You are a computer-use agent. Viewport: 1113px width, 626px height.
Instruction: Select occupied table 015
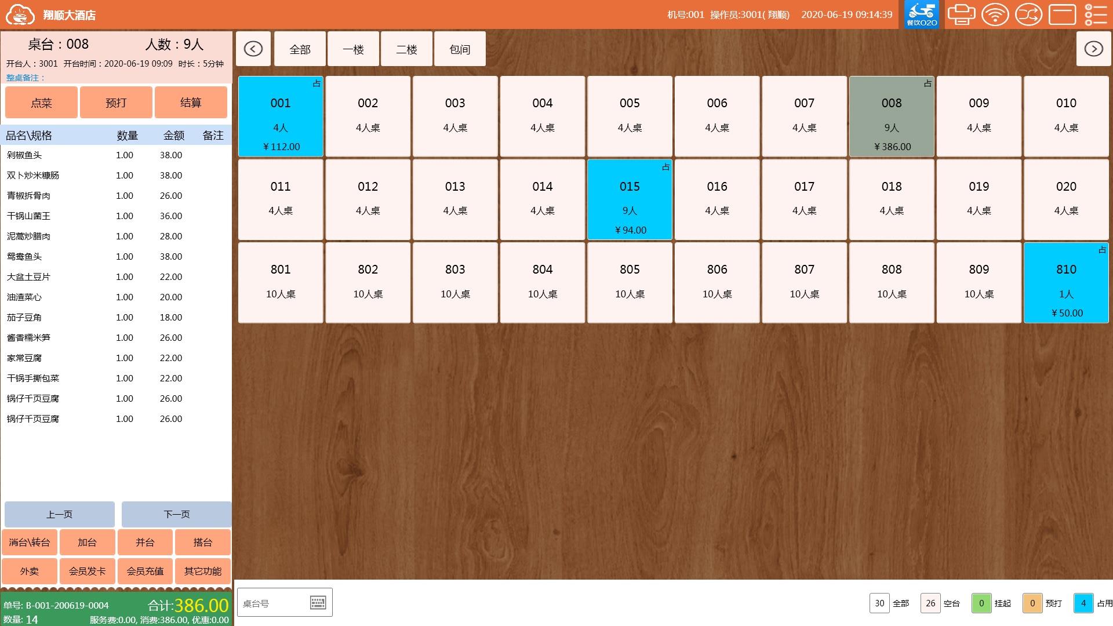pyautogui.click(x=630, y=199)
